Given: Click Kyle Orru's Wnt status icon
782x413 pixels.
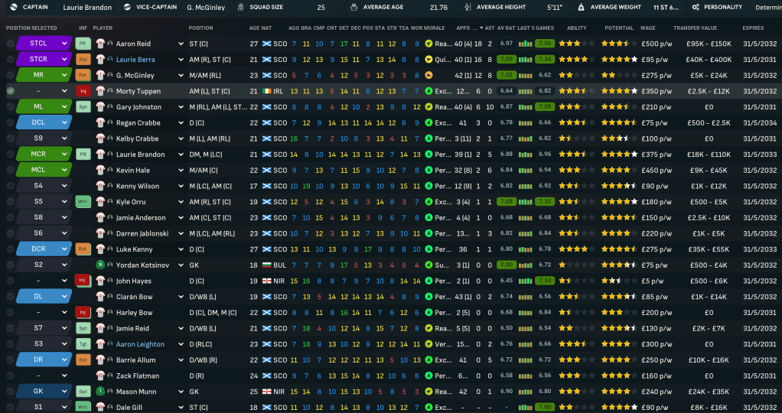Looking at the screenshot, I should point(83,202).
